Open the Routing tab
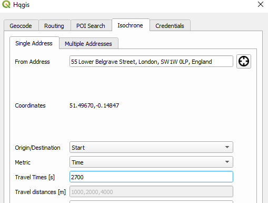 pyautogui.click(x=54, y=26)
